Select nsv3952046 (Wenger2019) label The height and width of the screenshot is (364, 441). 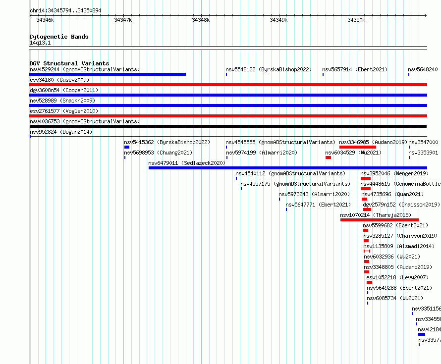pos(394,173)
